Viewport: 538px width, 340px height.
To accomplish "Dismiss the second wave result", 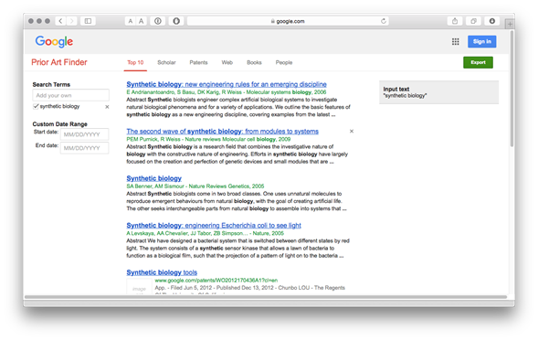I will [x=352, y=132].
